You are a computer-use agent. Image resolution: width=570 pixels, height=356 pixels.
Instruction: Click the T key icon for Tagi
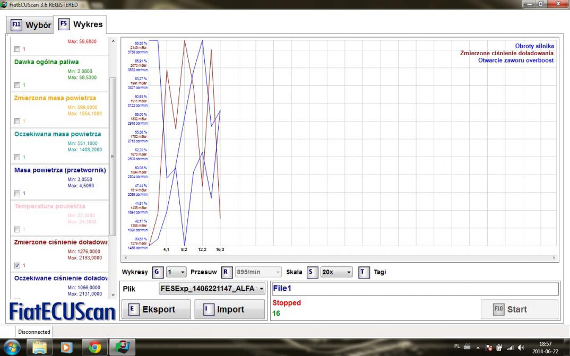point(364,272)
